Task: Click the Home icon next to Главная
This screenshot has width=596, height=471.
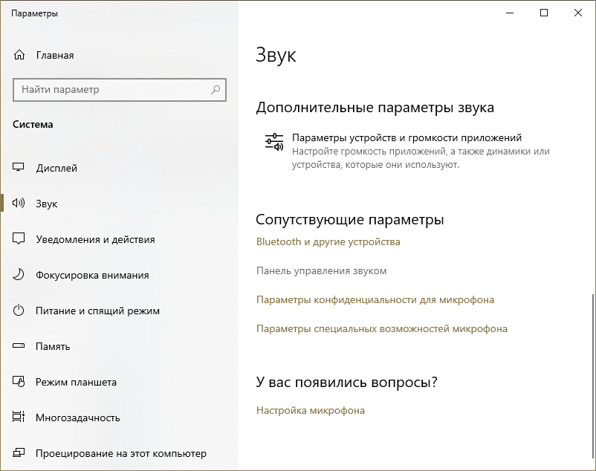Action: pos(19,55)
